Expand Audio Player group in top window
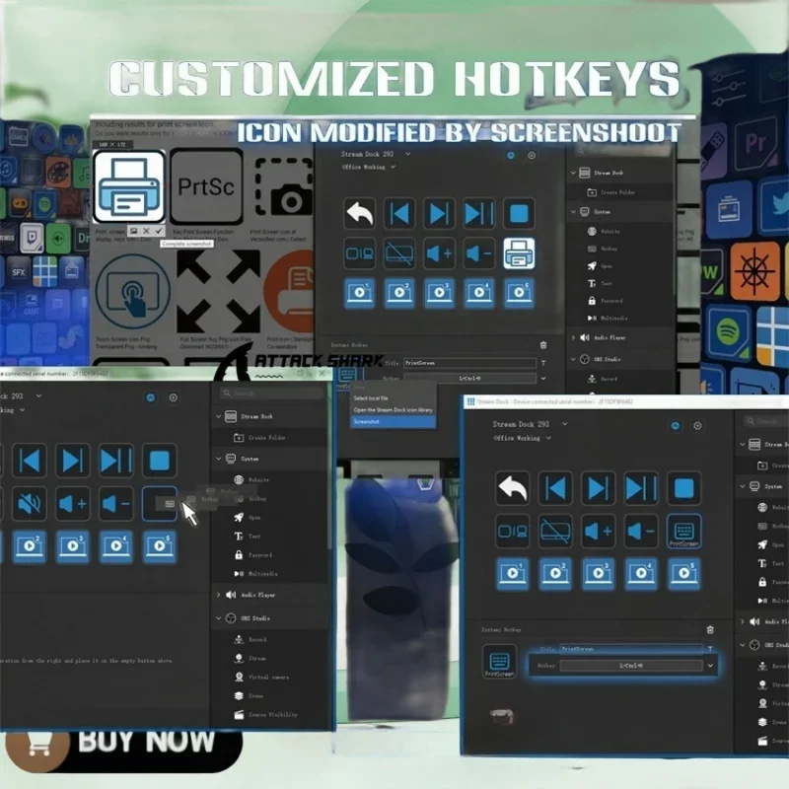Screen dimensions: 789x789 (573, 338)
